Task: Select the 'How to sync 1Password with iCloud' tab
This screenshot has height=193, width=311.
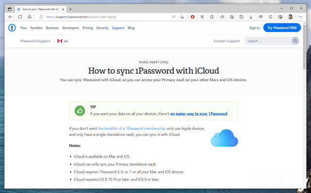Action: pyautogui.click(x=40, y=9)
